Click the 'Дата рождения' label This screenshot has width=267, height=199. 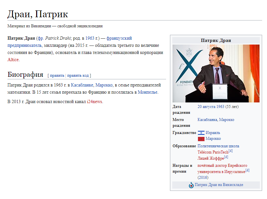181,110
